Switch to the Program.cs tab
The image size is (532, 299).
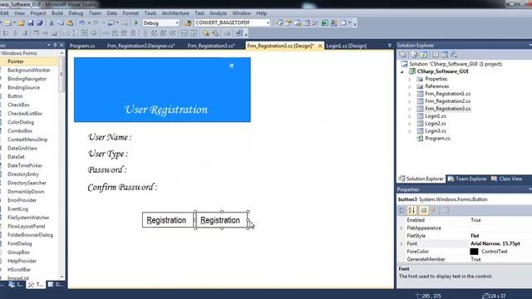(82, 46)
